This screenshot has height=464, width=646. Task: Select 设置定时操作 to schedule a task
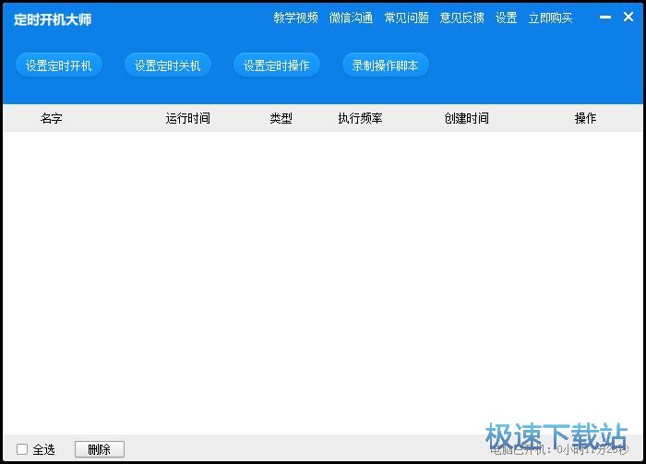coord(277,65)
